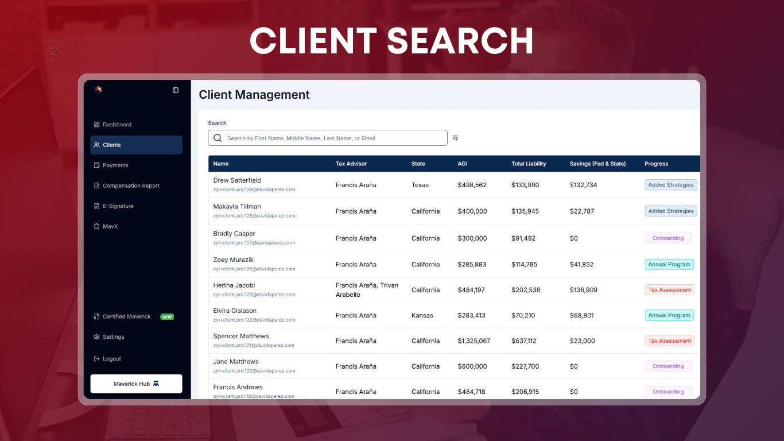The height and width of the screenshot is (441, 784).
Task: Click the Maverick logo icon in sidebar
Action: point(98,90)
